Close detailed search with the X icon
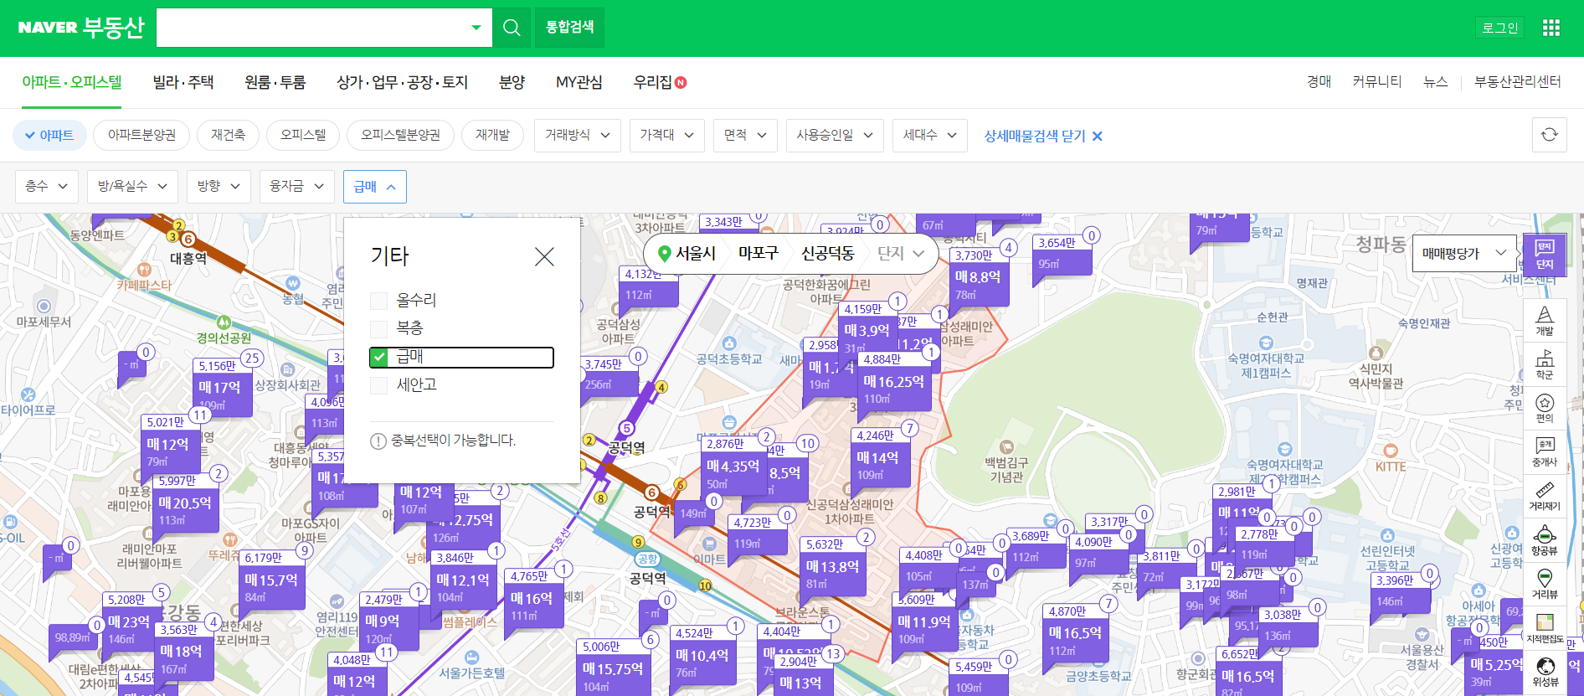Viewport: 1584px width, 696px height. click(x=1098, y=136)
